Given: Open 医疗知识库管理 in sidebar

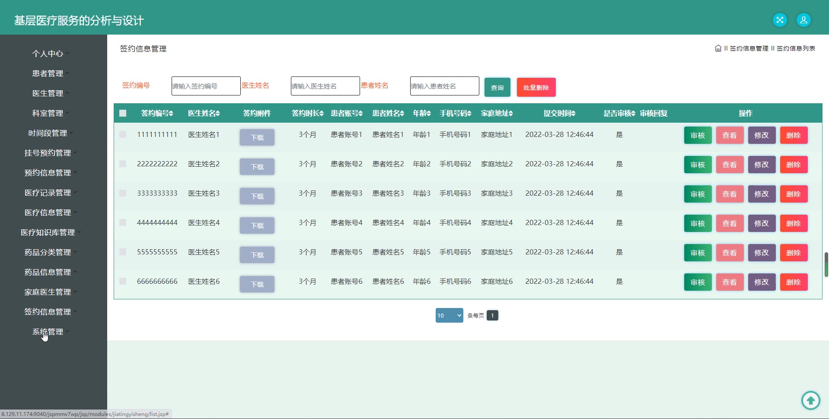Looking at the screenshot, I should 51,232.
